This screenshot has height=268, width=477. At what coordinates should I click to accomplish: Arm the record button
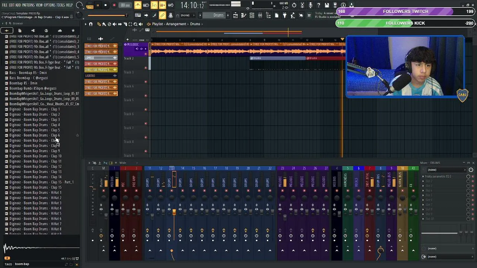click(114, 5)
